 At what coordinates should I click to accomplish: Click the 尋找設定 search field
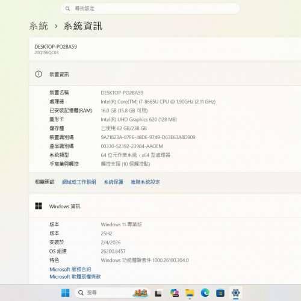click(x=150, y=8)
